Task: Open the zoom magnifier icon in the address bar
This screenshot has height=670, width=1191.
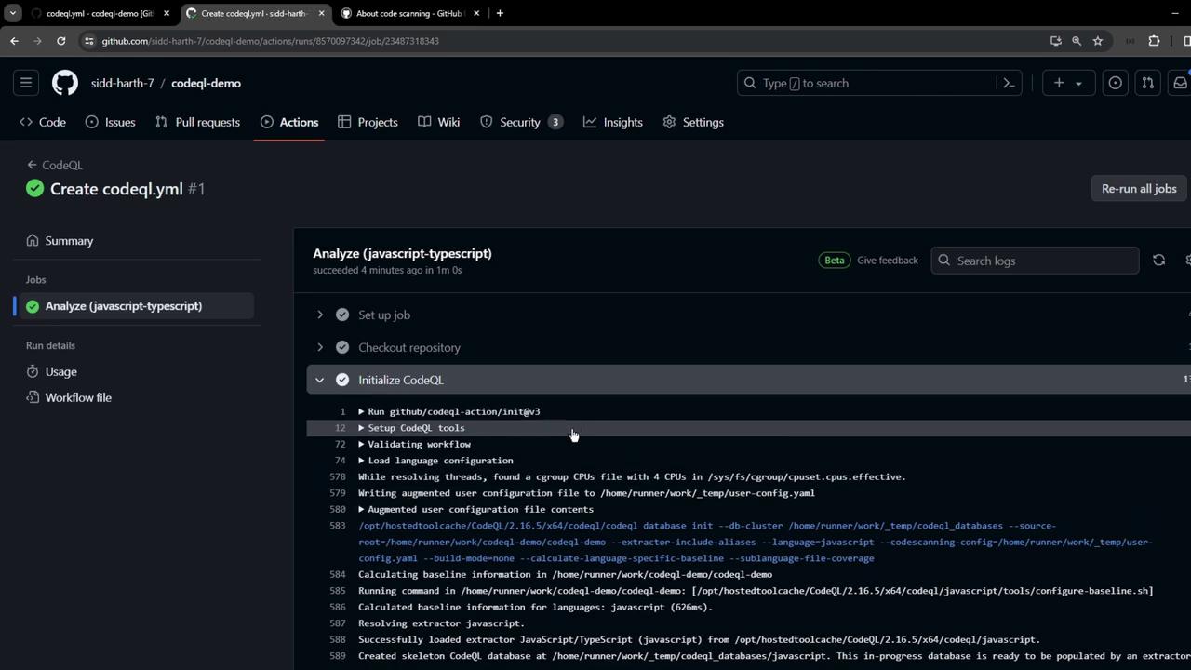Action: tap(1077, 41)
